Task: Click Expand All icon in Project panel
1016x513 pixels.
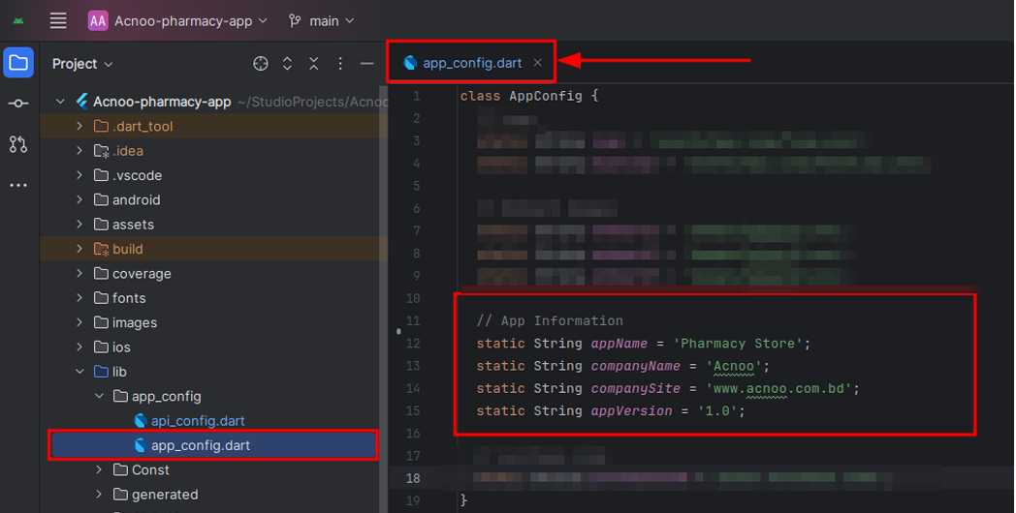Action: pos(287,64)
